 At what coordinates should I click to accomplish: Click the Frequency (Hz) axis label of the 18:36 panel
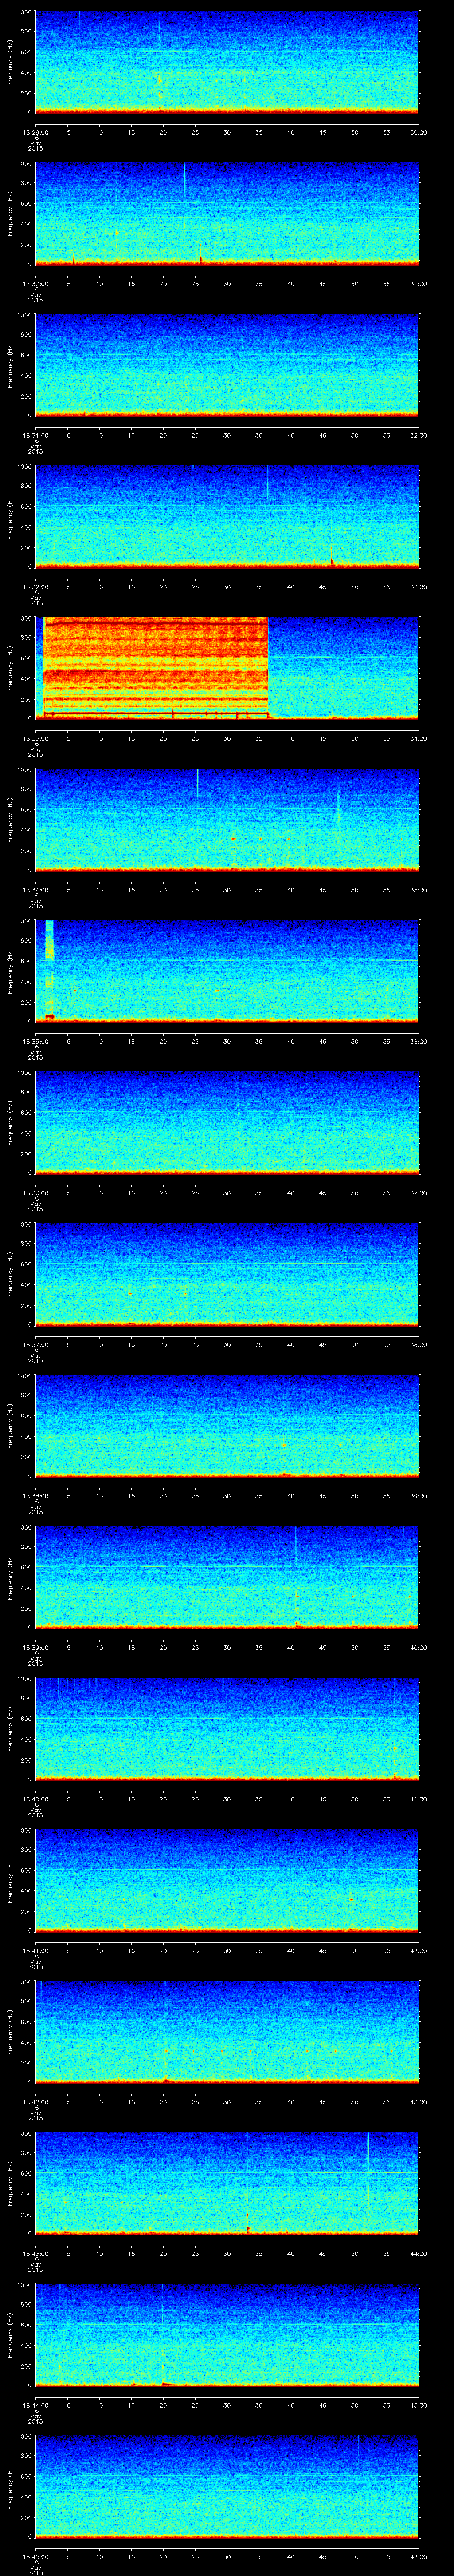(x=10, y=1122)
